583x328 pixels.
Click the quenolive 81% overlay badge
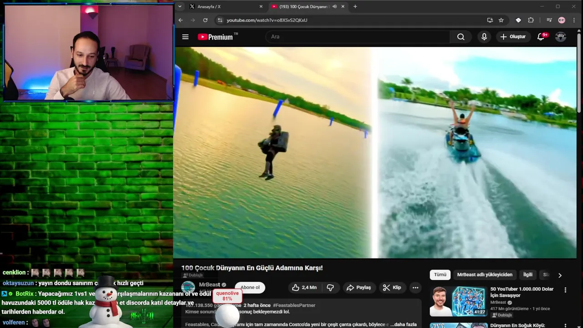[x=227, y=296]
